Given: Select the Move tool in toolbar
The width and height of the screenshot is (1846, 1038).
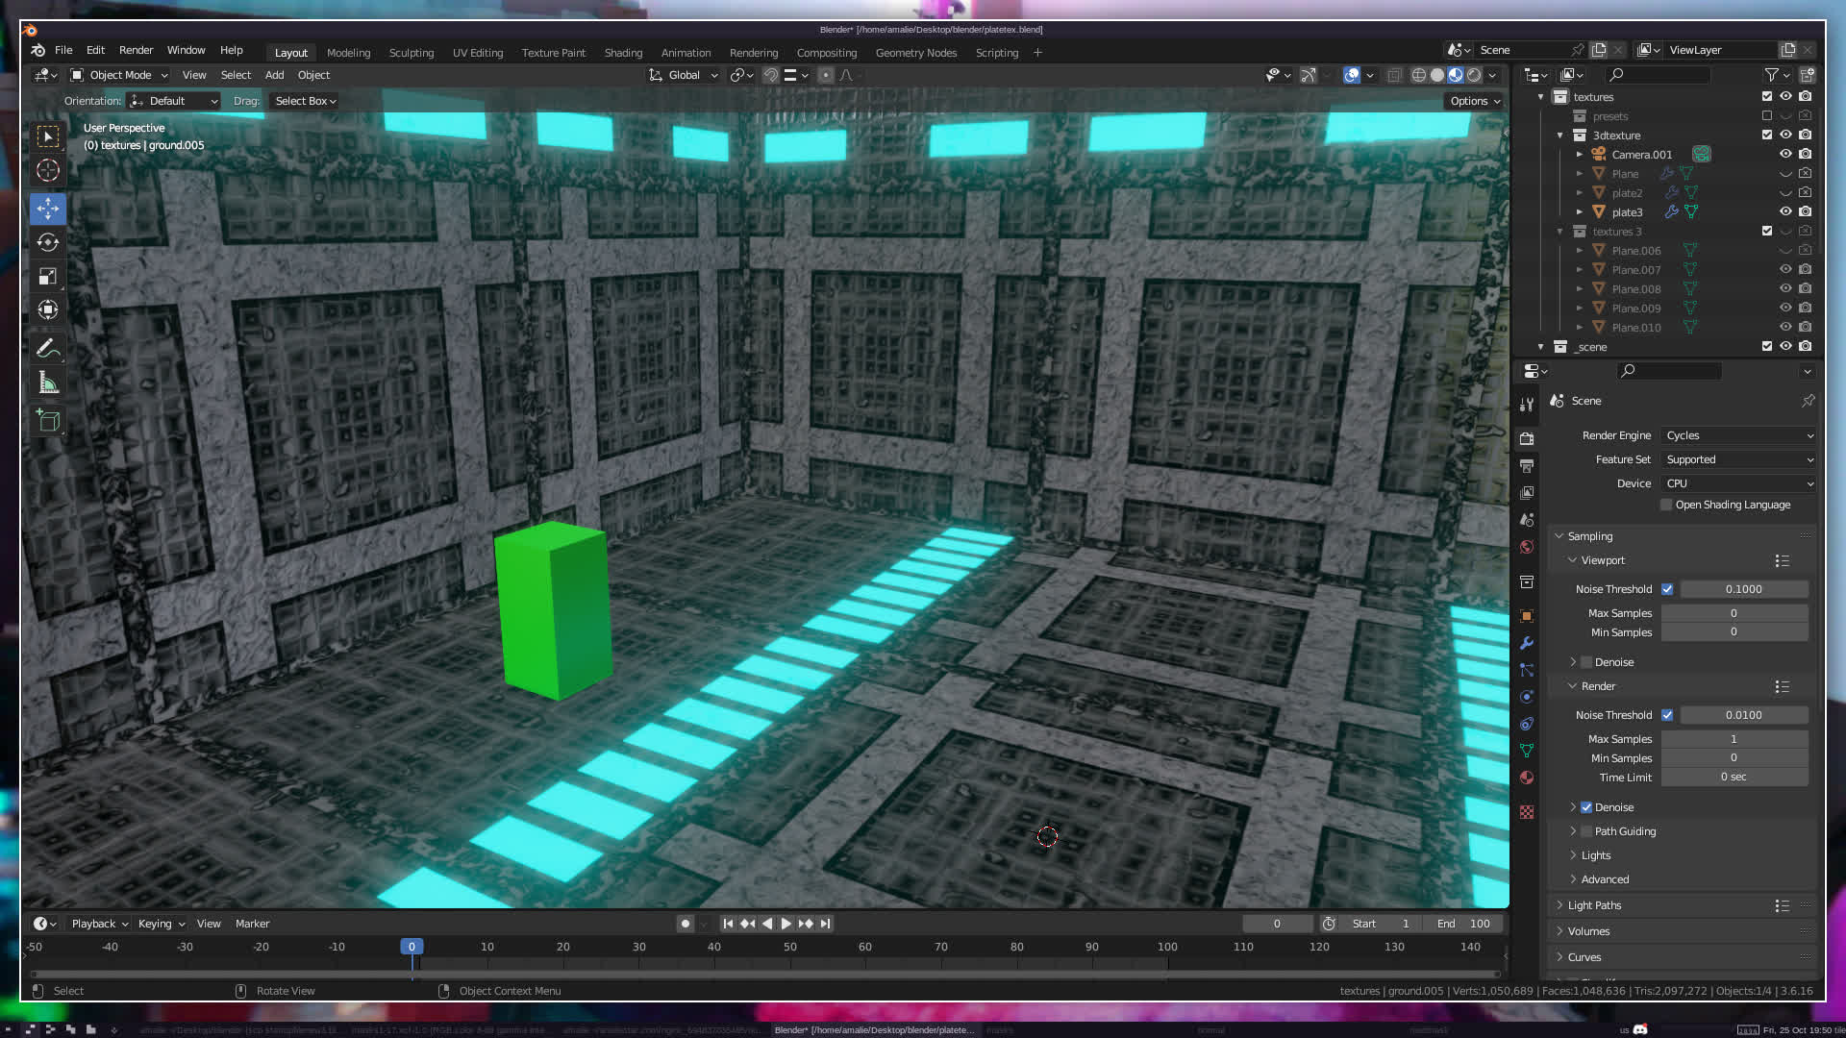Looking at the screenshot, I should tap(48, 209).
